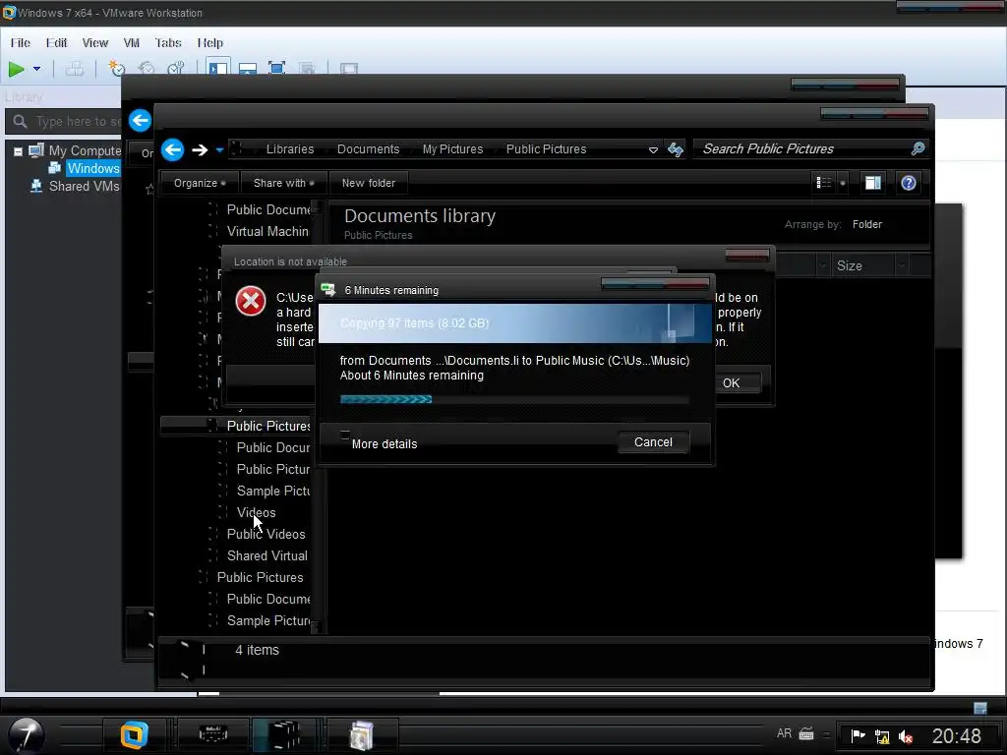
Task: Cancel the file copy operation
Action: pos(653,442)
